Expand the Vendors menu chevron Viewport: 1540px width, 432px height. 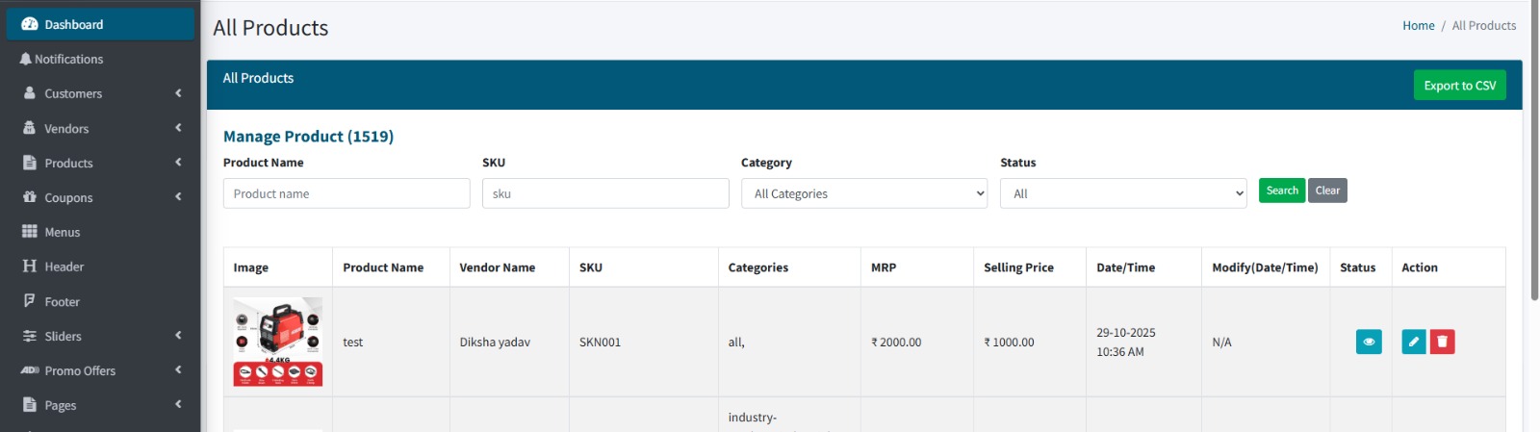tap(178, 128)
